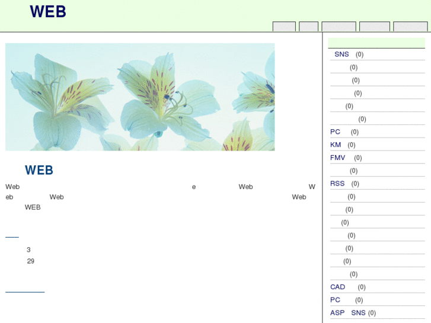Open the CAD category link
Screen dimensions: 431x323
337,287
